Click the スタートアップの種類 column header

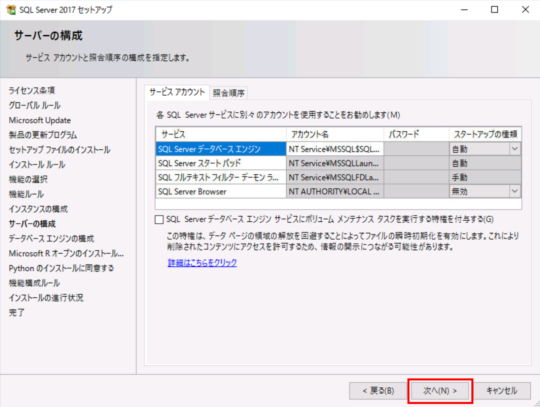(485, 134)
